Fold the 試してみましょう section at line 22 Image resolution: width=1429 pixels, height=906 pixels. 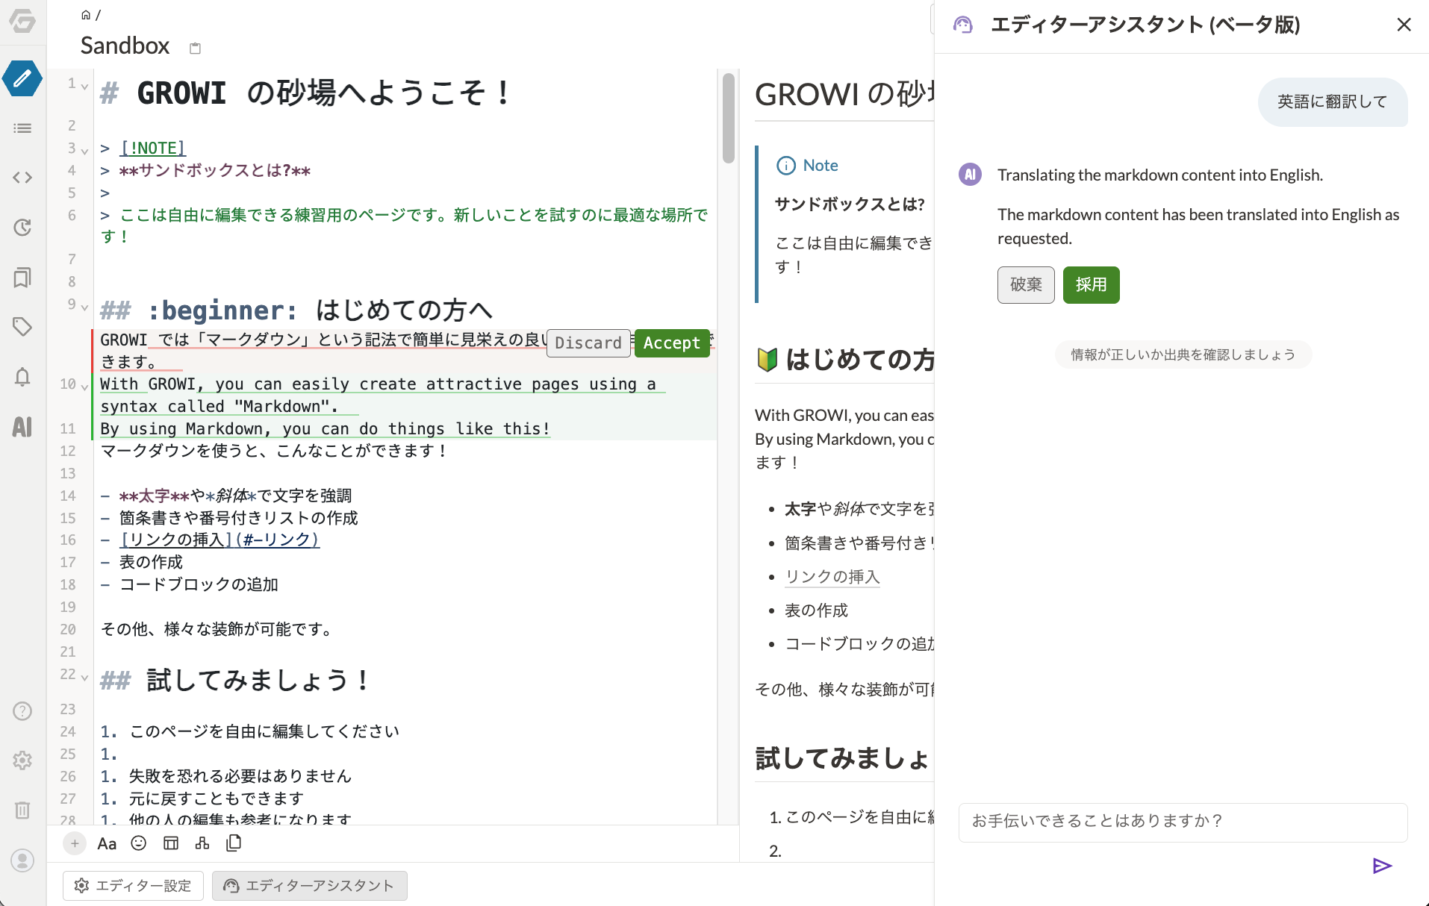tap(85, 678)
